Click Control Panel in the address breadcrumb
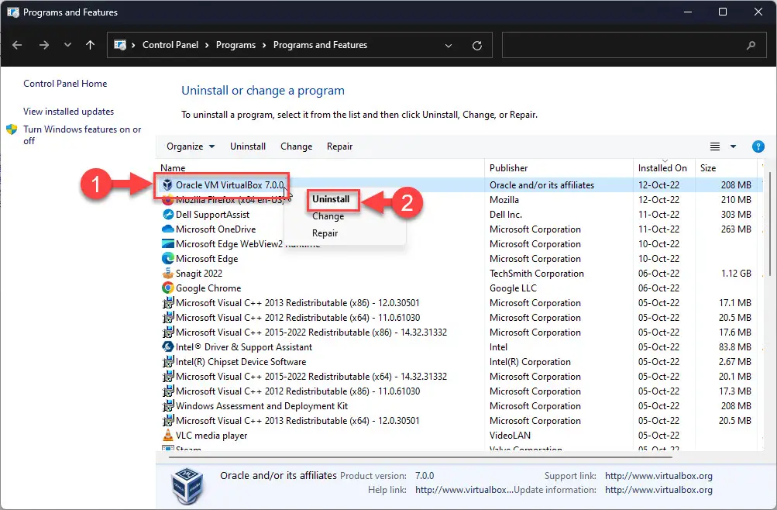Viewport: 777px width, 510px height. click(x=170, y=45)
